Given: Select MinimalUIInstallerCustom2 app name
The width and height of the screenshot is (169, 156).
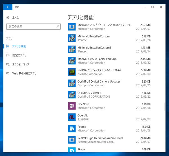Looking at the screenshot, I should [94, 48].
